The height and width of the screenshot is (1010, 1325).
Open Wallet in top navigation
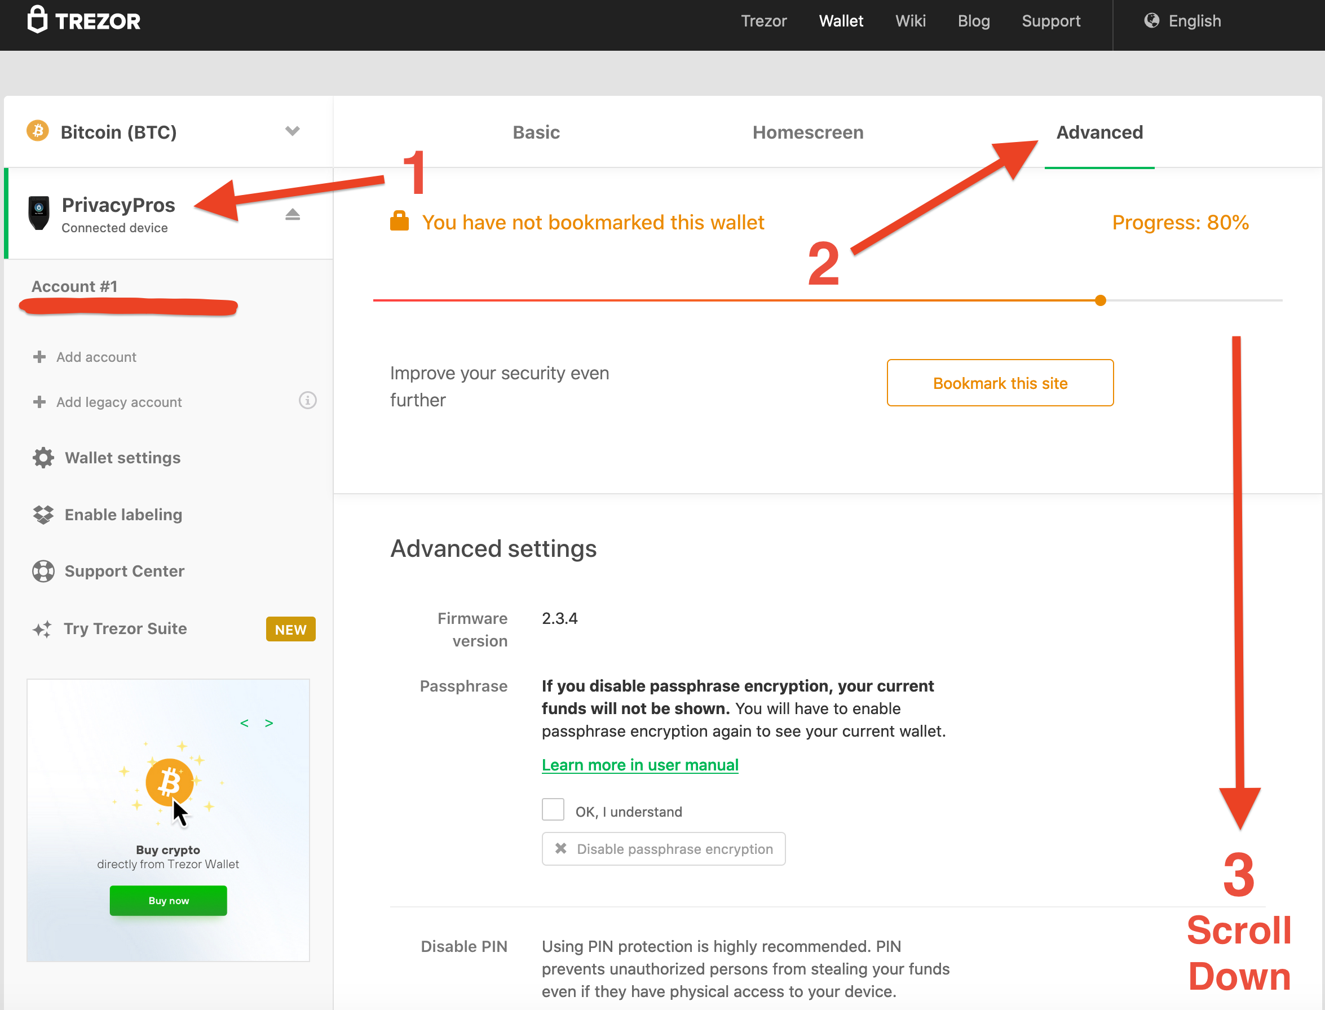coord(841,20)
